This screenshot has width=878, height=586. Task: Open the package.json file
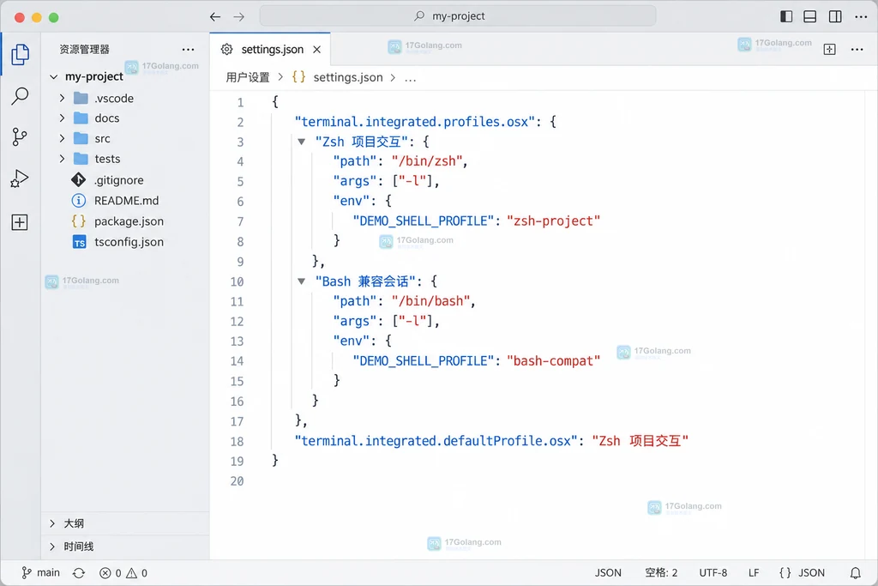point(129,221)
